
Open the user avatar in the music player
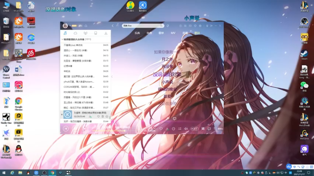tap(65, 25)
